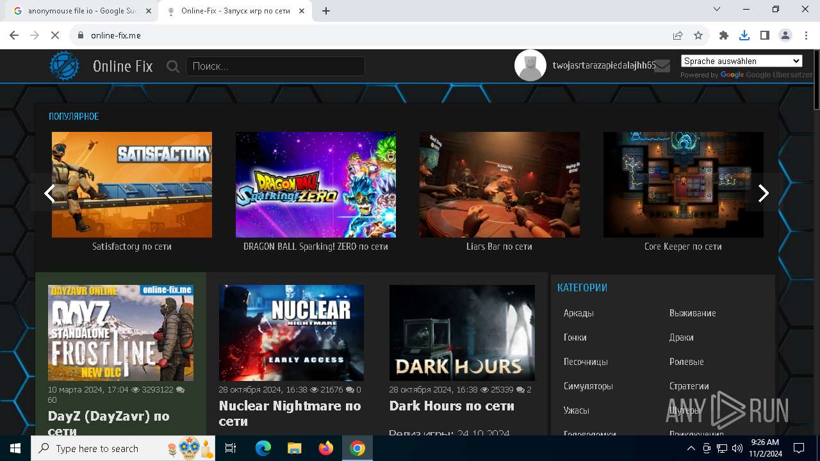Screen dimensions: 820x461
Task: Launch Firefox from taskbar
Action: pyautogui.click(x=326, y=448)
